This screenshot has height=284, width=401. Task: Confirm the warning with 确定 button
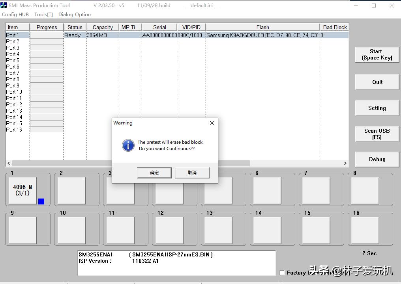(154, 173)
